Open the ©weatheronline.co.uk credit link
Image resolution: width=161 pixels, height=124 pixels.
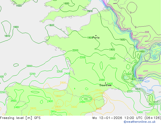140,122
